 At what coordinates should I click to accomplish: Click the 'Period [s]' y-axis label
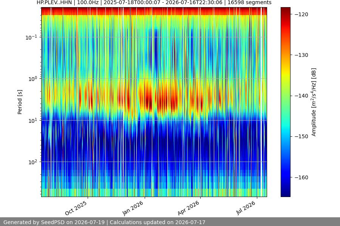pos(20,102)
